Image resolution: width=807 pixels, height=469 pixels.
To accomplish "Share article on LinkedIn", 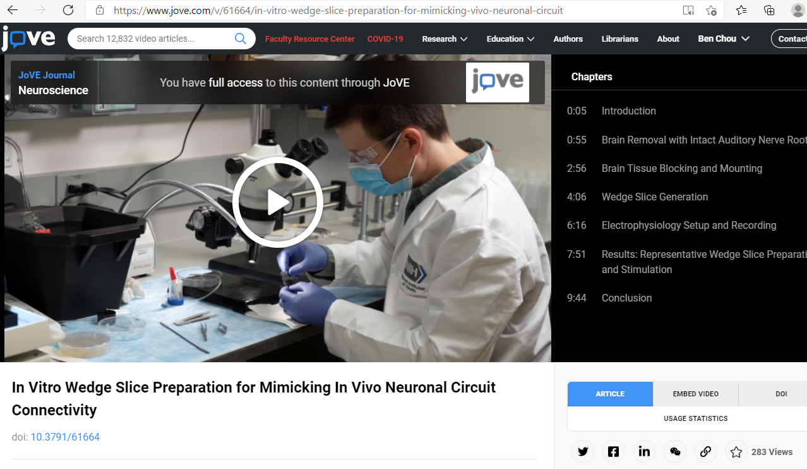I will [x=644, y=451].
